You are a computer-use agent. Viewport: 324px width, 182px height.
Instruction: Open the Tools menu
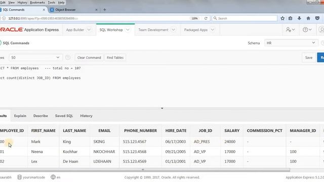click(x=52, y=3)
